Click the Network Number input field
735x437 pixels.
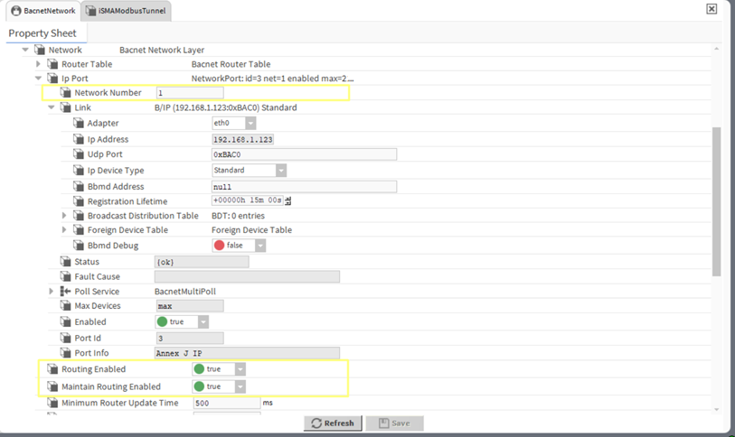(x=189, y=93)
